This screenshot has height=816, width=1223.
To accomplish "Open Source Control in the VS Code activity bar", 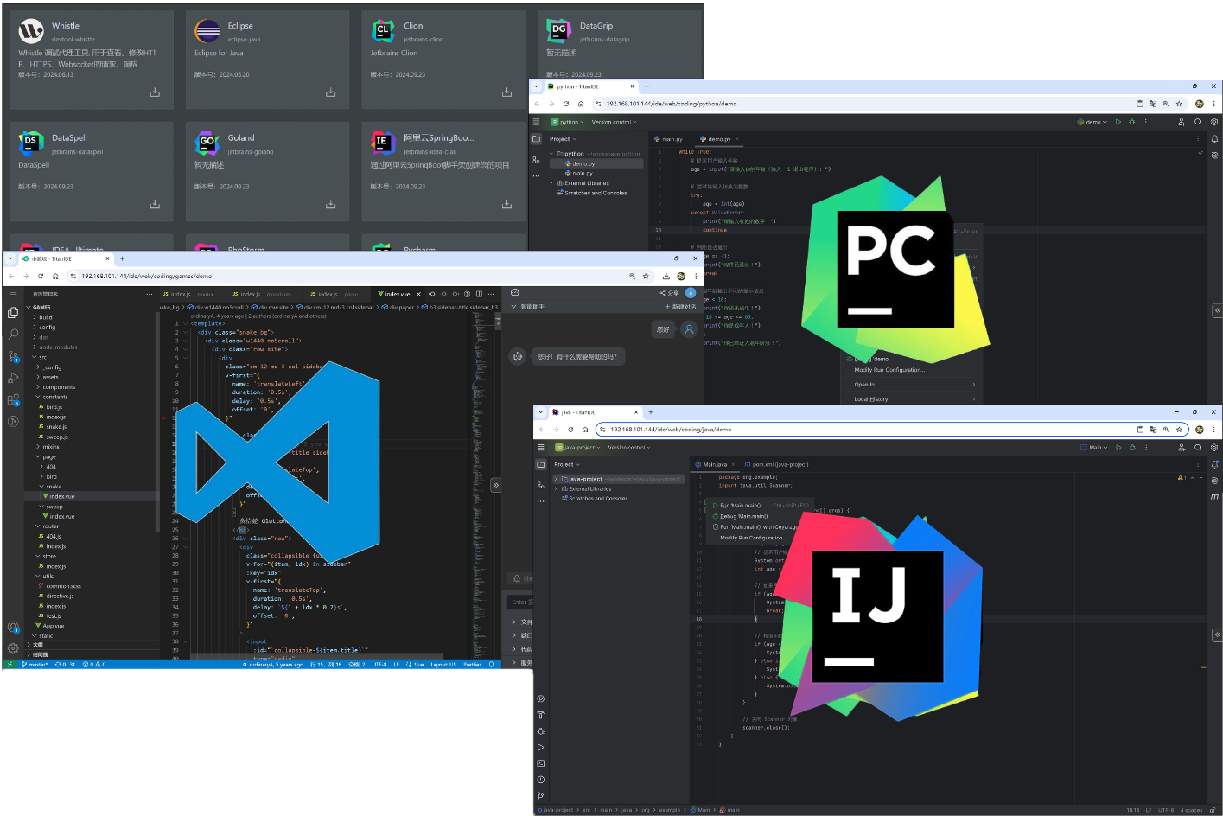I will (13, 356).
